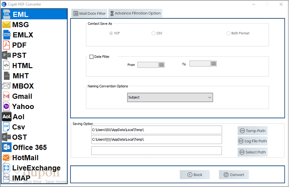The width and height of the screenshot is (289, 187).
Task: Open the To date calendar picker
Action: tap(214, 64)
